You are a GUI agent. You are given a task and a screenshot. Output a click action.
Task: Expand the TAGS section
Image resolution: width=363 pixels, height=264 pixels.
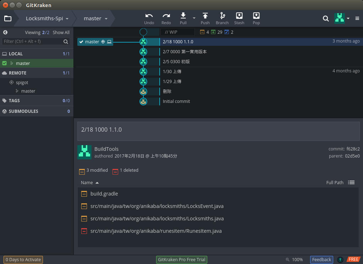tap(37, 101)
